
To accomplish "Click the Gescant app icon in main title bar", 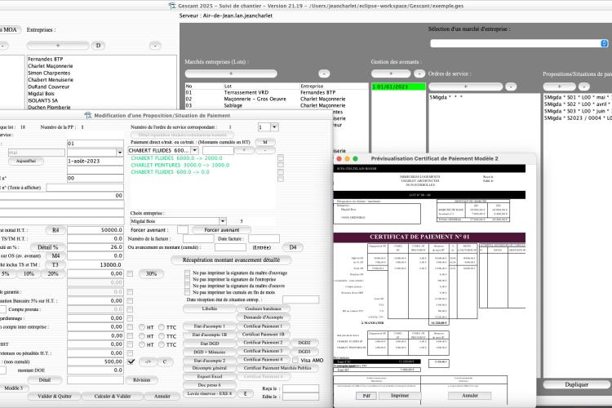I will (172, 6).
